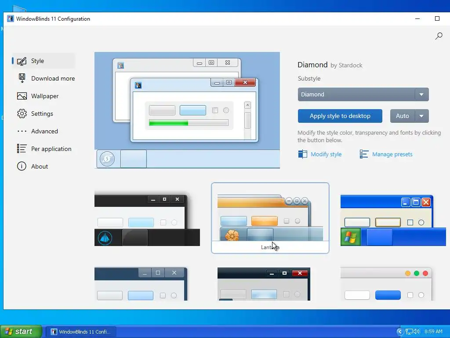Viewport: 450px width, 338px height.
Task: Click the Settings gear icon
Action: [x=22, y=114]
